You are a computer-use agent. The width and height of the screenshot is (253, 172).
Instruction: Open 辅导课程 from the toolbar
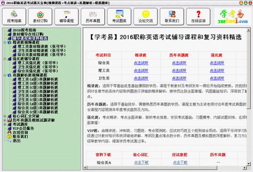pos(66,17)
